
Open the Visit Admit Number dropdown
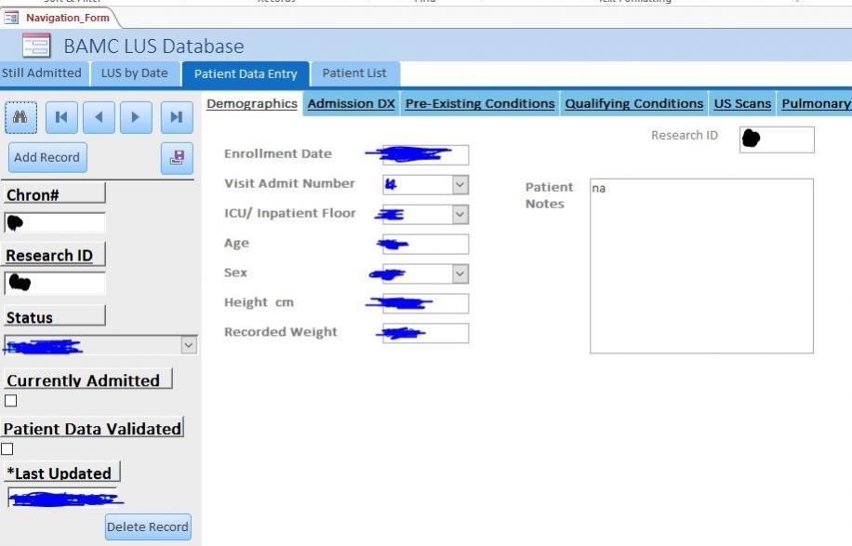tap(459, 185)
